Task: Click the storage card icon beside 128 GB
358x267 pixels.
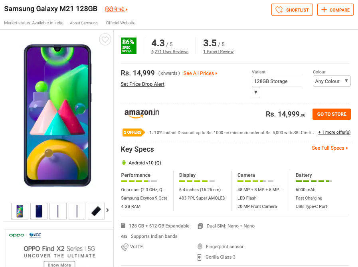Action: coord(124,226)
